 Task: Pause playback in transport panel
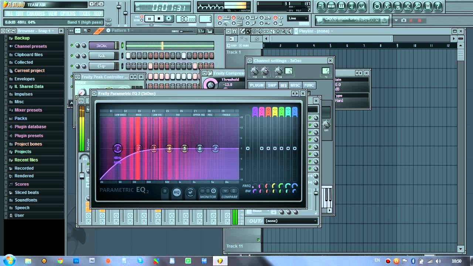[149, 18]
